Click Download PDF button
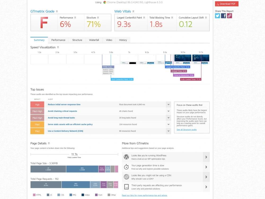The height and width of the screenshot is (199, 265). 227,4
